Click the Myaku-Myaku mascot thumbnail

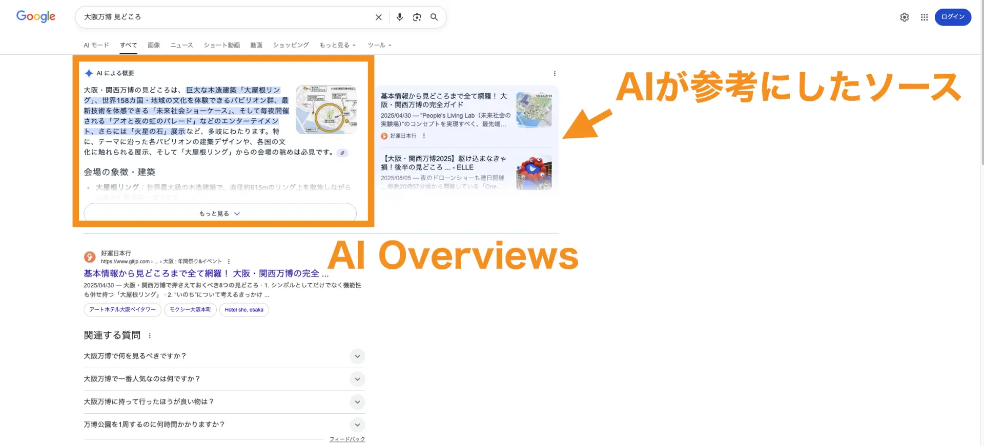click(x=534, y=173)
